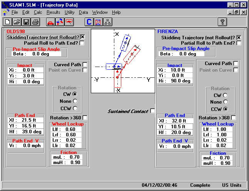Click FIRENZA Path End Hf 20.0 deg
The height and width of the screenshot is (191, 249).
[x=175, y=132]
